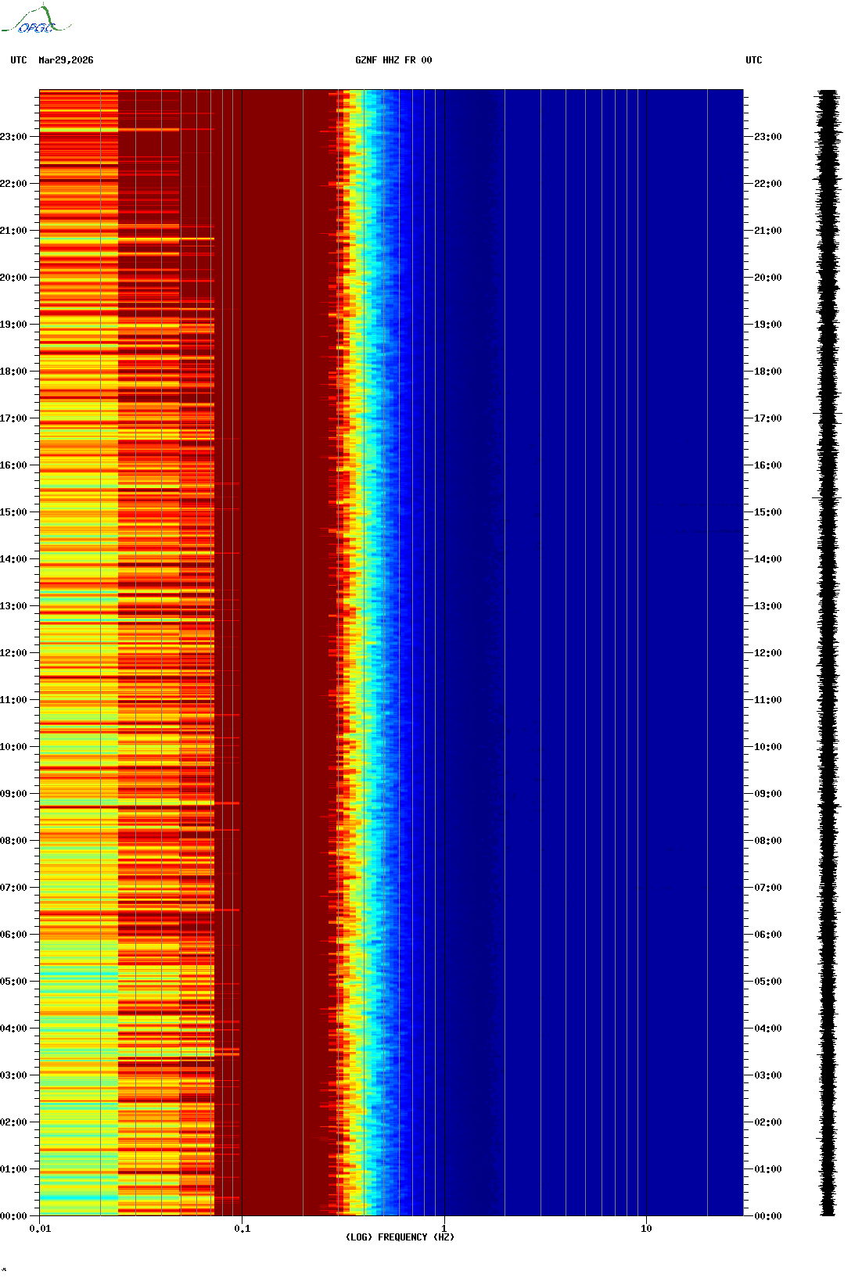Screen dimensions: 862x1278
Task: Click '10:00' on the left time axis
Action: tap(13, 747)
